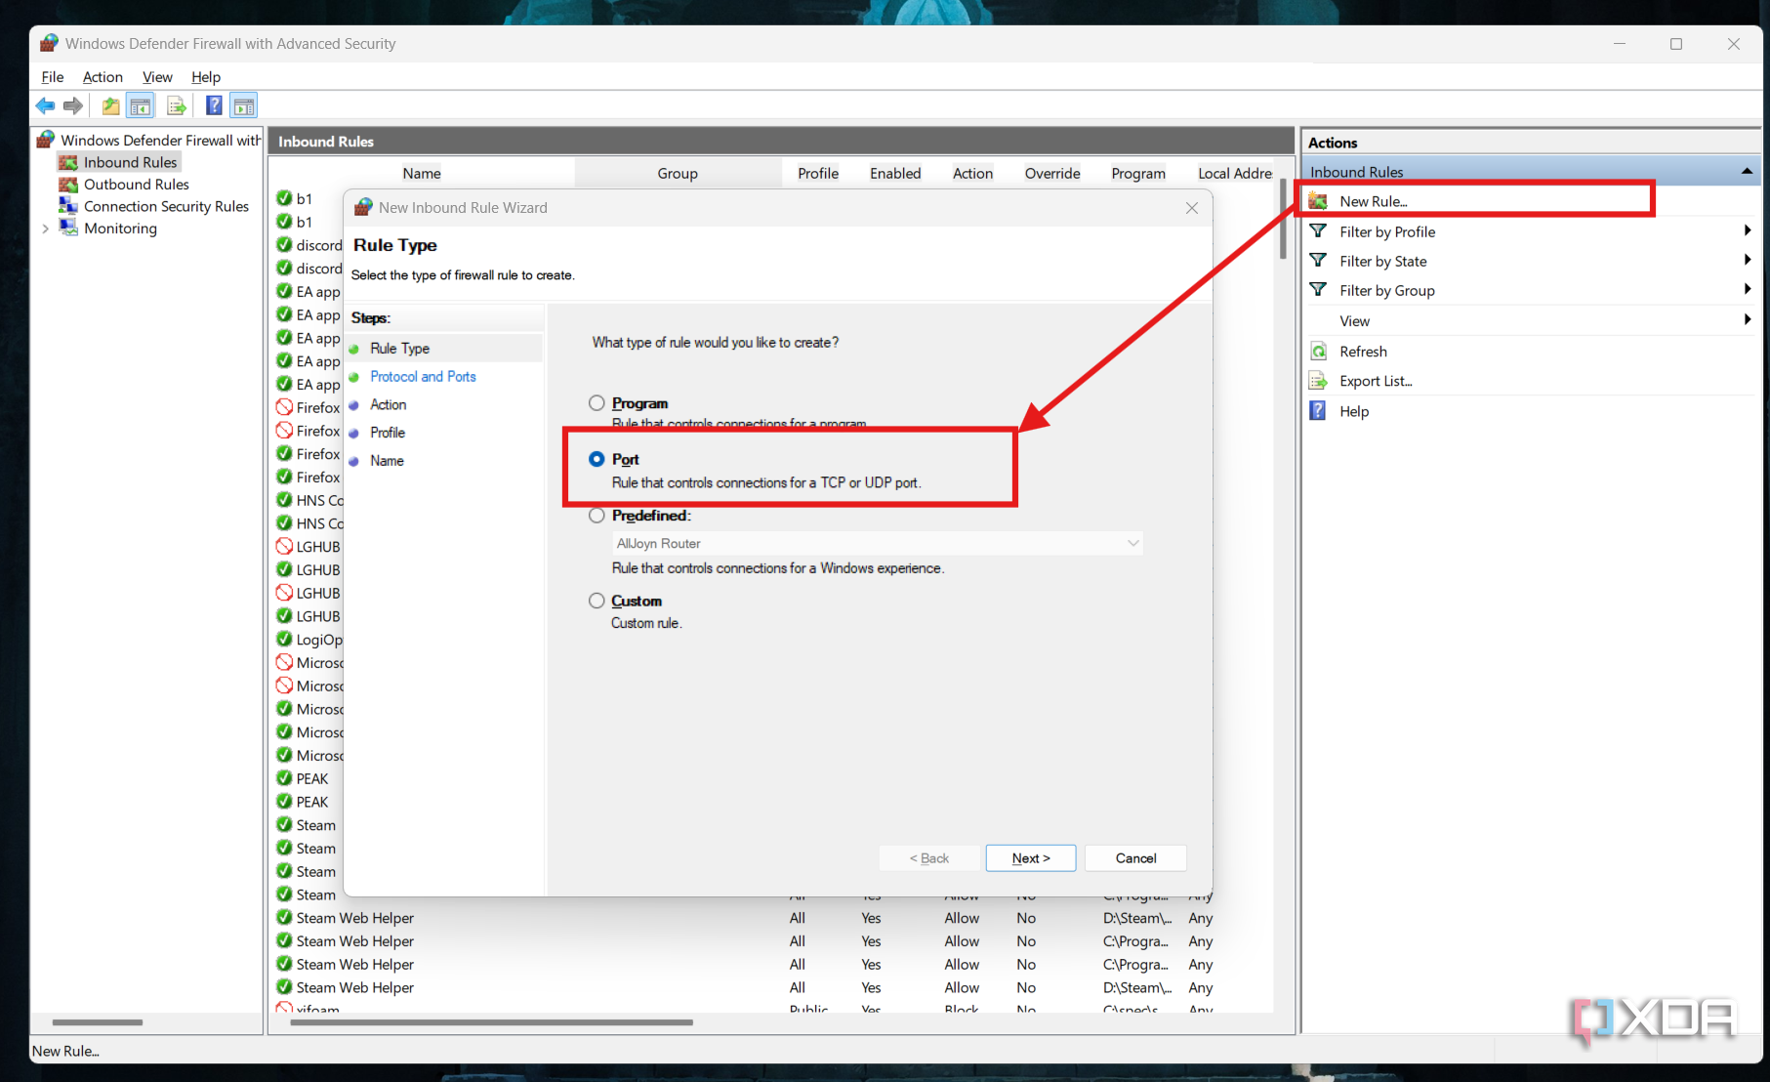Open the Action menu

pyautogui.click(x=103, y=77)
